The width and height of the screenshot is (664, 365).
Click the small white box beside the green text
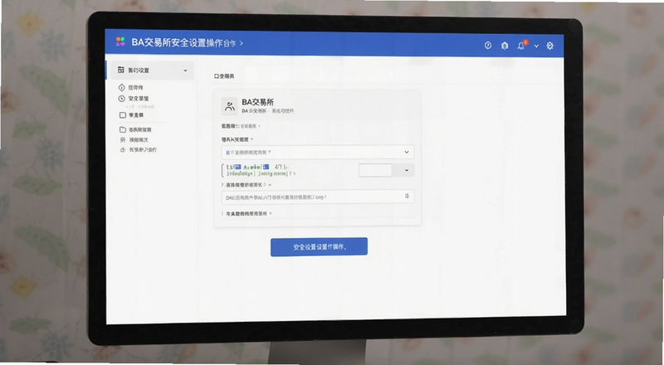point(375,170)
